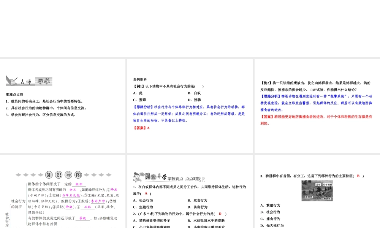This screenshot has width=380, height=228.
Task: Choose option A. 虎
Action: click(138, 93)
